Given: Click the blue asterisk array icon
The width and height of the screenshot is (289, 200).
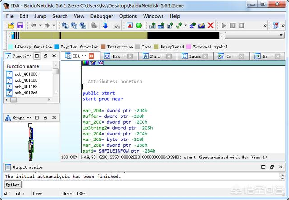Looking at the screenshot, I should (x=192, y=25).
